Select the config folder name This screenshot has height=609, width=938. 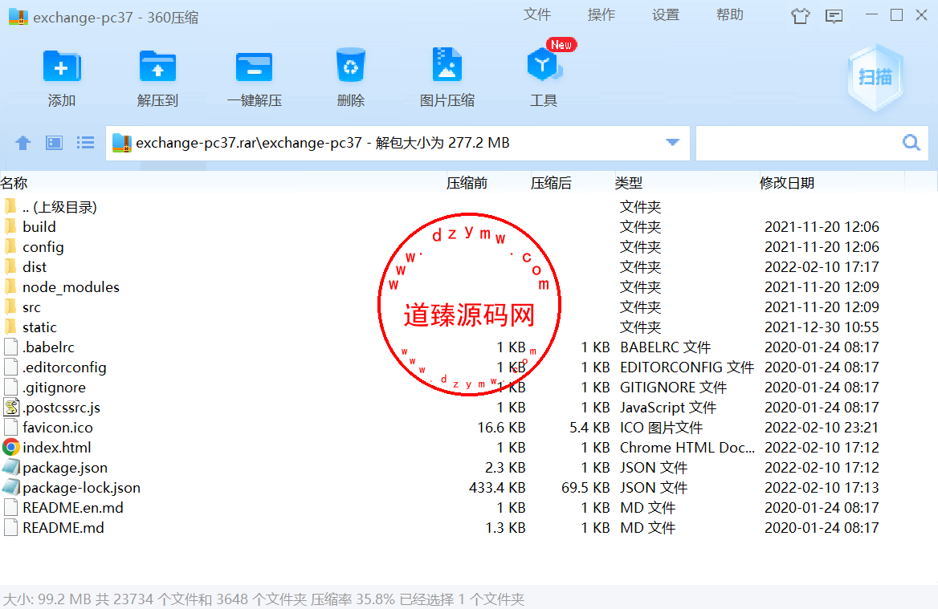point(43,247)
